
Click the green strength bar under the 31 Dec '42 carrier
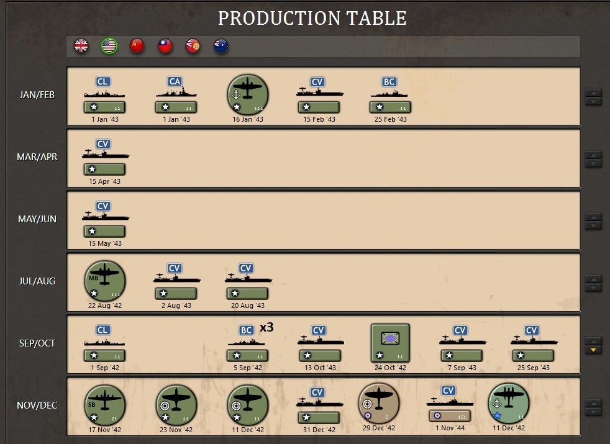(x=319, y=418)
